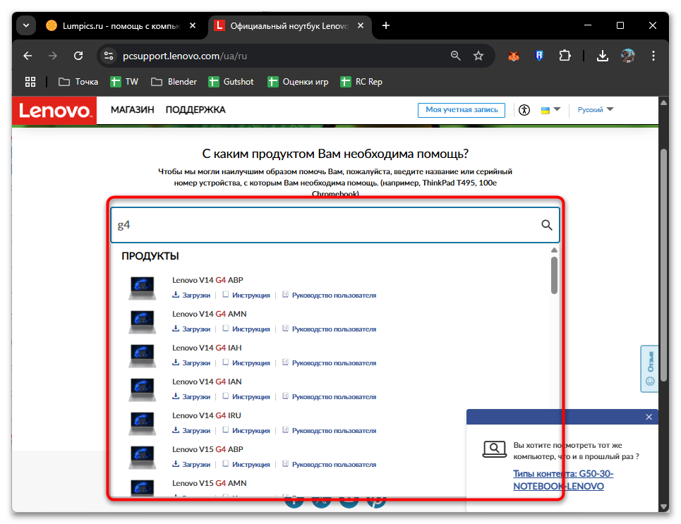Viewport: 681px width, 524px height.
Task: Open the extensions puzzle menu
Action: (565, 56)
